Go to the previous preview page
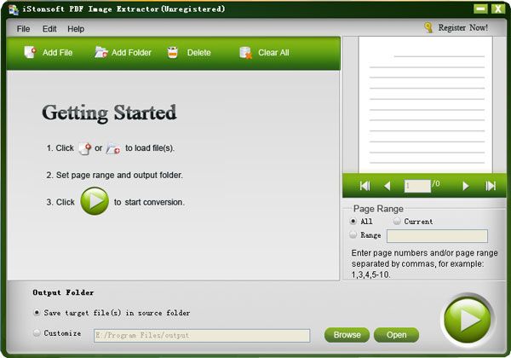Viewport: 511px width, 358px height. point(388,186)
